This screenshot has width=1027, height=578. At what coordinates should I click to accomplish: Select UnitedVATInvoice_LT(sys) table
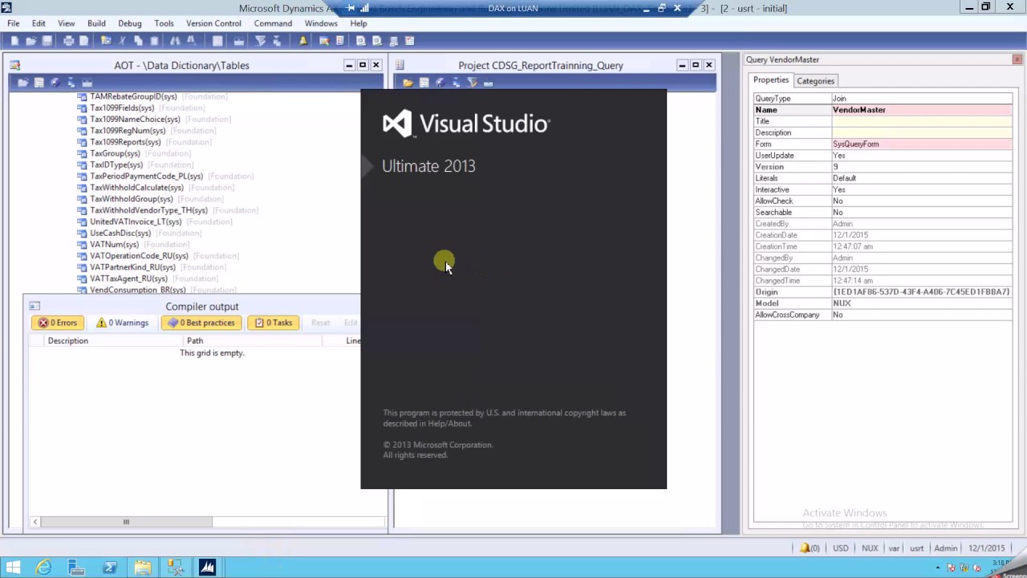coord(136,222)
